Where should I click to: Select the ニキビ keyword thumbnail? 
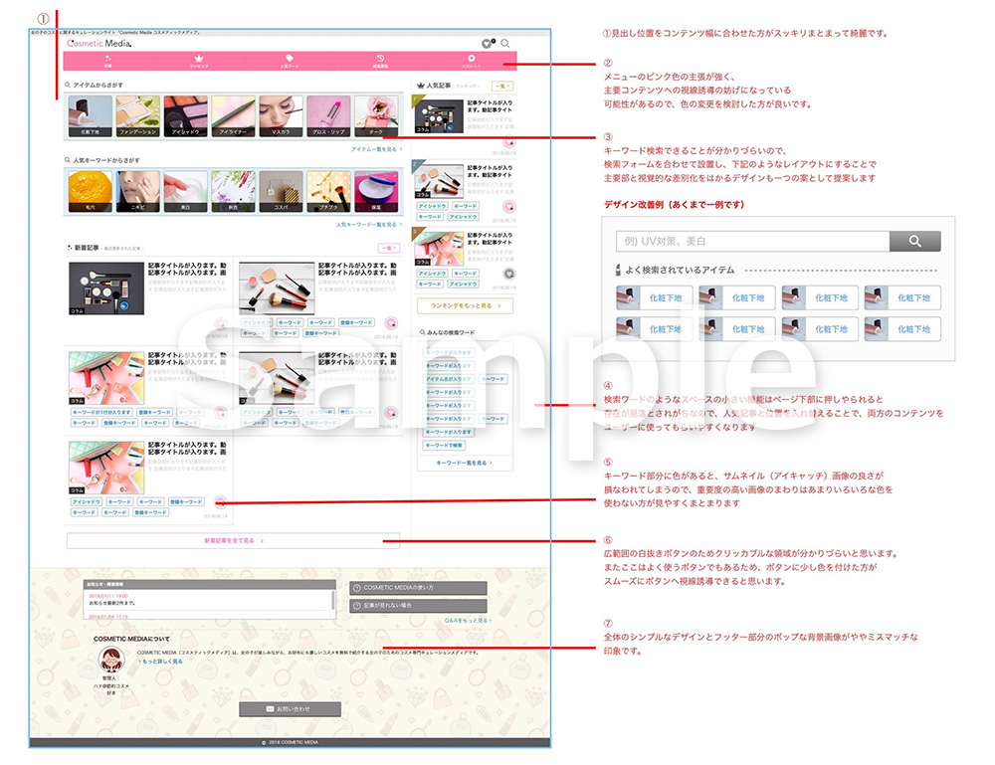137,191
